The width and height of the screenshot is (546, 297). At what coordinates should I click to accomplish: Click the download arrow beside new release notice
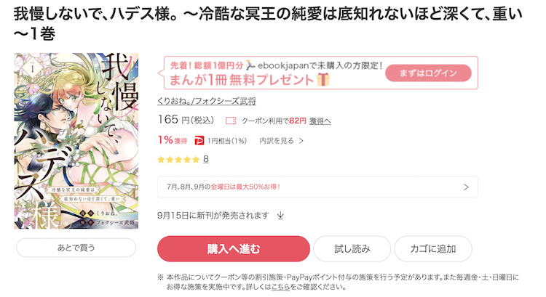pyautogui.click(x=280, y=216)
